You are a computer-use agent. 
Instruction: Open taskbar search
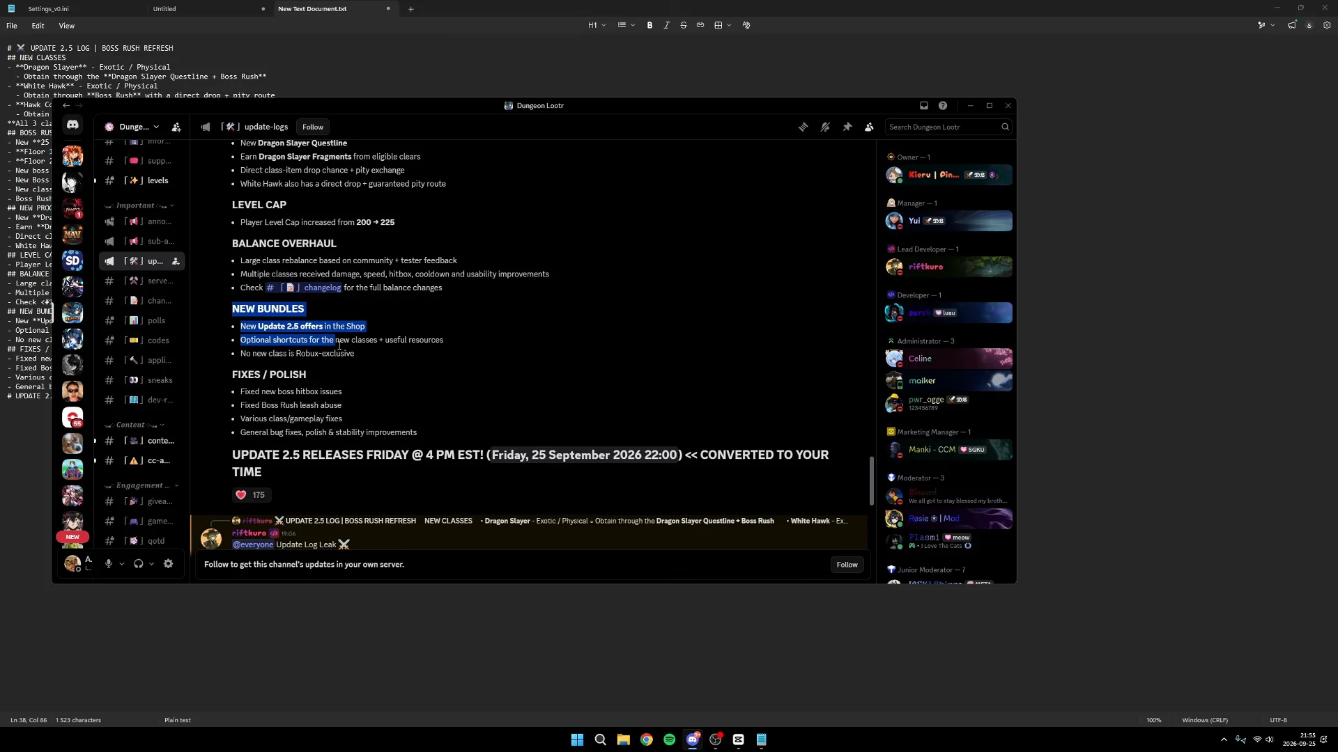click(600, 739)
